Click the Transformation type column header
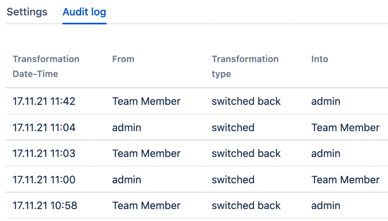Screen dimensions: 388x221 click(245, 66)
